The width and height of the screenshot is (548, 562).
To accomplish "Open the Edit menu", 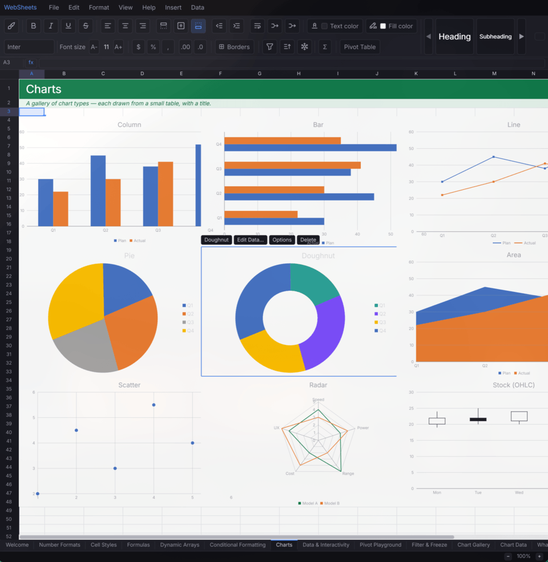I will point(74,7).
